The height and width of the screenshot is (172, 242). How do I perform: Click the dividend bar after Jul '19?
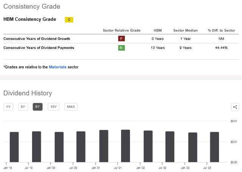click(37, 147)
